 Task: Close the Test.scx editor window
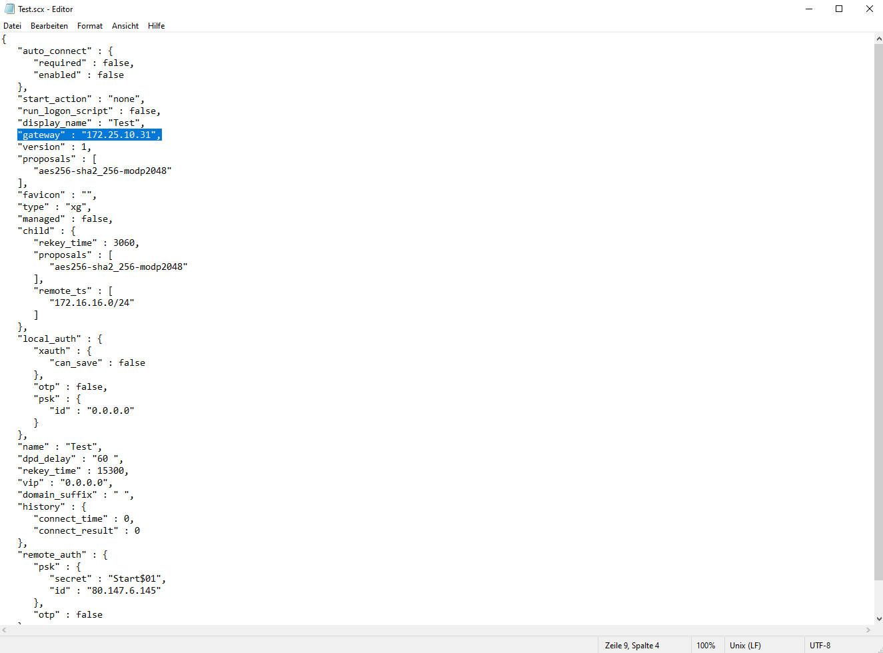point(869,9)
